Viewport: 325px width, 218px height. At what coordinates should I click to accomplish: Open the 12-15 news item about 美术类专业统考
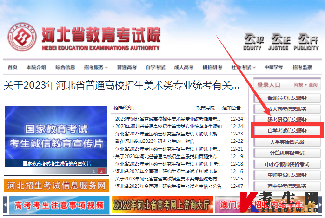pyautogui.click(x=168, y=179)
